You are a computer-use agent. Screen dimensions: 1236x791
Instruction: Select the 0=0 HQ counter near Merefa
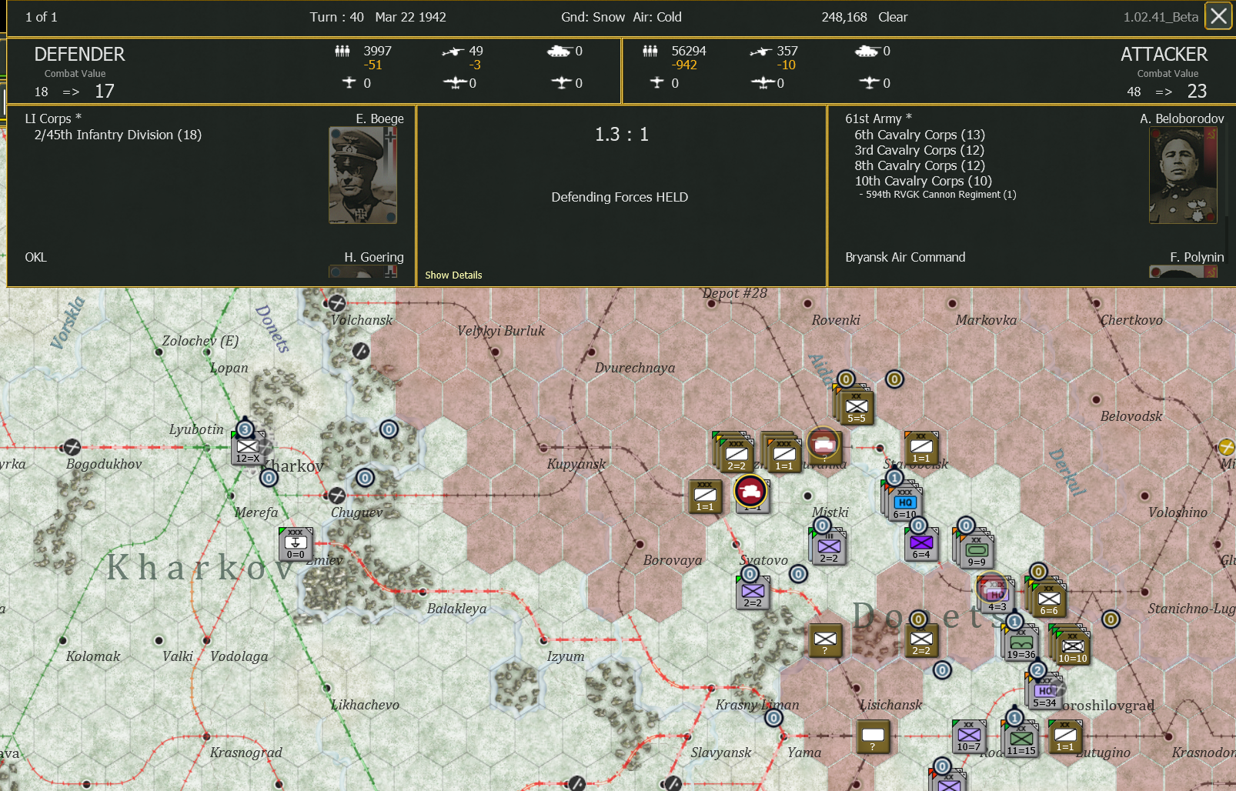pos(296,544)
